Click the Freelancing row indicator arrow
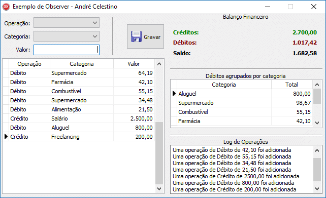This screenshot has height=198, width=326. pos(6,137)
